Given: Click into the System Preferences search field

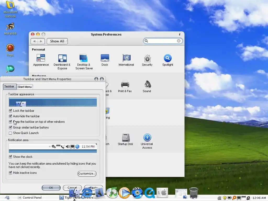Looking at the screenshot, I should tap(163, 41).
